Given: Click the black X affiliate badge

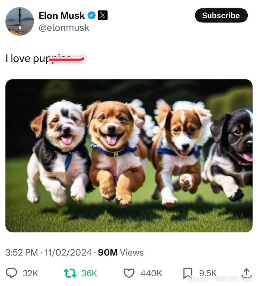Looking at the screenshot, I should pos(103,15).
